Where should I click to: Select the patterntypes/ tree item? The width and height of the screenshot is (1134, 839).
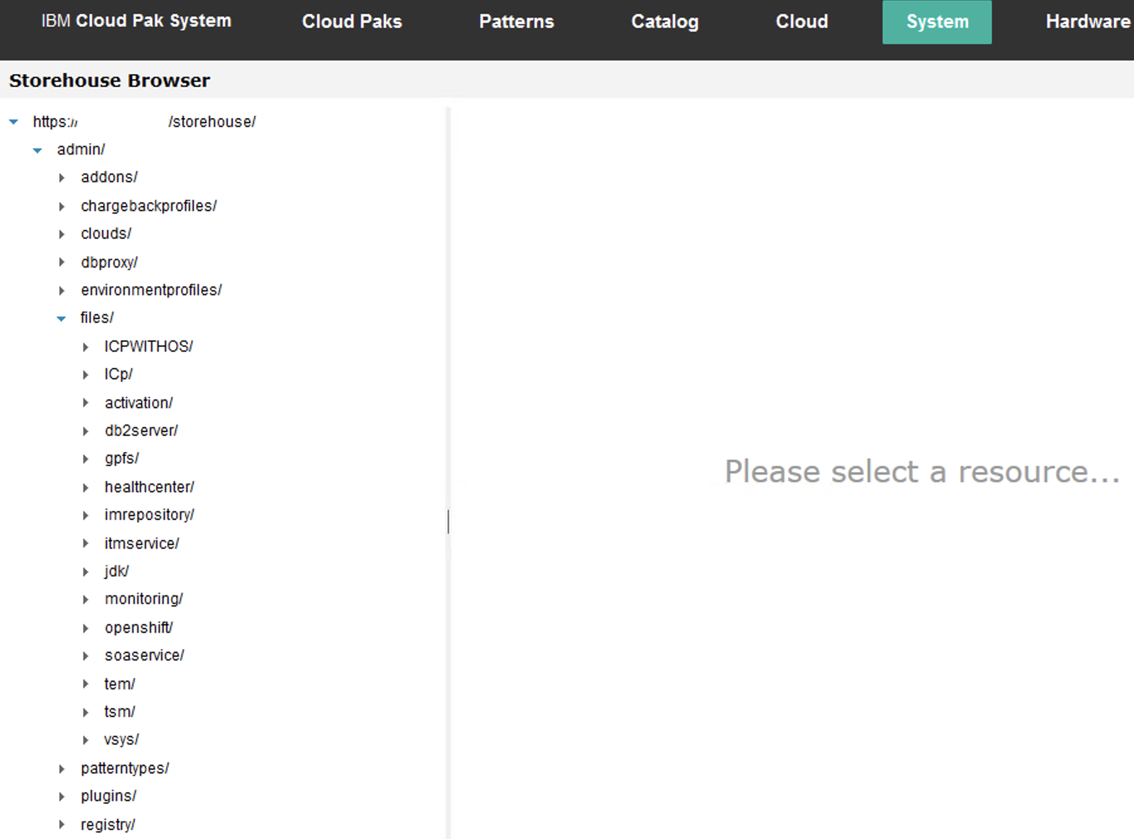(x=125, y=768)
